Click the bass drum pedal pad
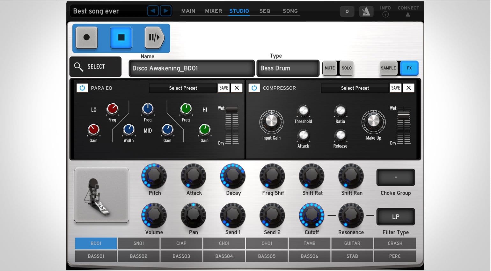 tap(101, 195)
